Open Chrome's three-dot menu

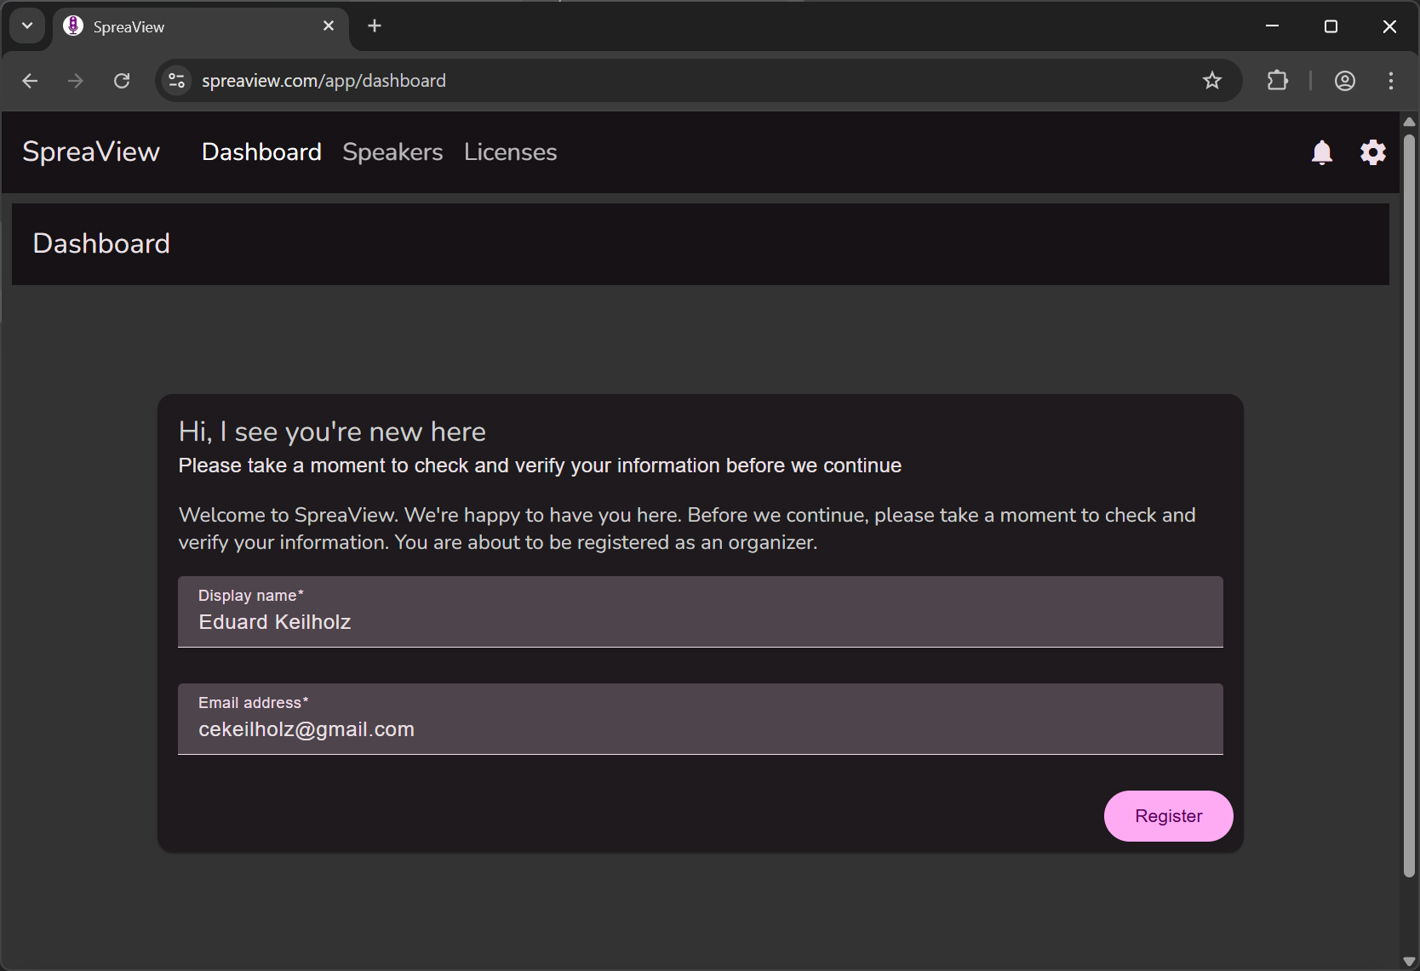(x=1391, y=81)
